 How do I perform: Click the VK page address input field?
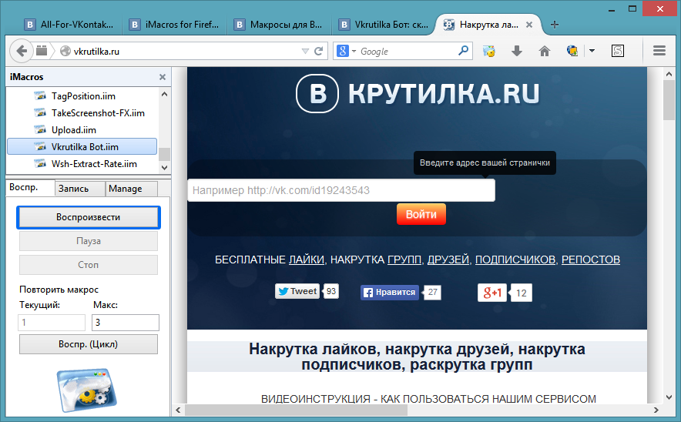click(341, 190)
